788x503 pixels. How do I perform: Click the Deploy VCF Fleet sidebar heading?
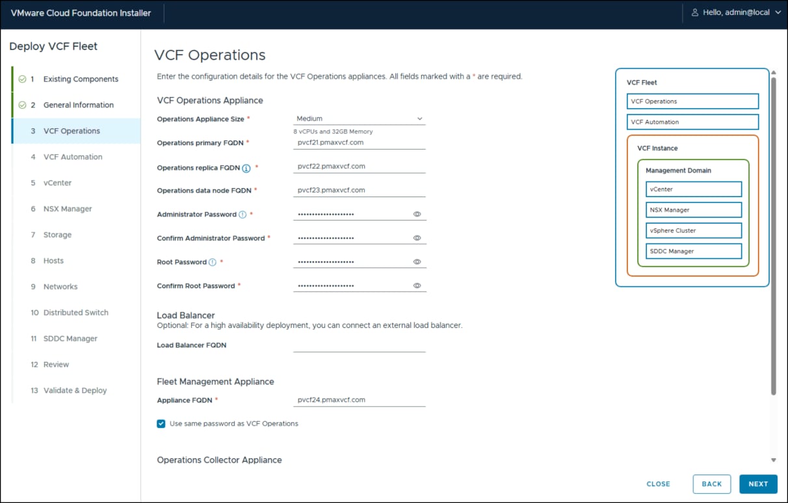53,46
